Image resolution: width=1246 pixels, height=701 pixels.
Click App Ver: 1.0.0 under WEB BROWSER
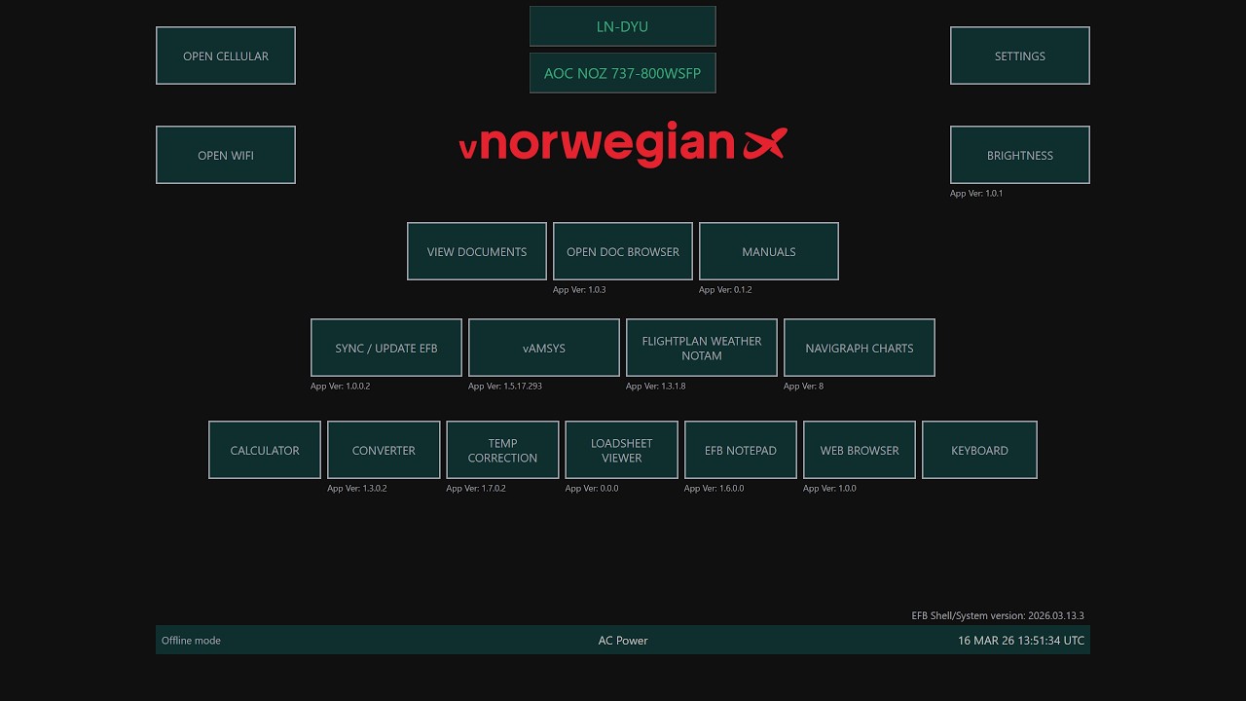click(x=829, y=488)
